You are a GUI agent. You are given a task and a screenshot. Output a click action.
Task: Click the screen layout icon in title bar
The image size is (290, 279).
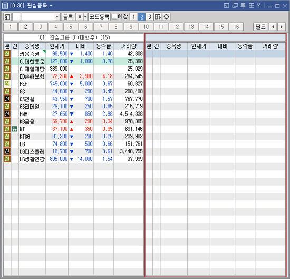tap(226, 6)
